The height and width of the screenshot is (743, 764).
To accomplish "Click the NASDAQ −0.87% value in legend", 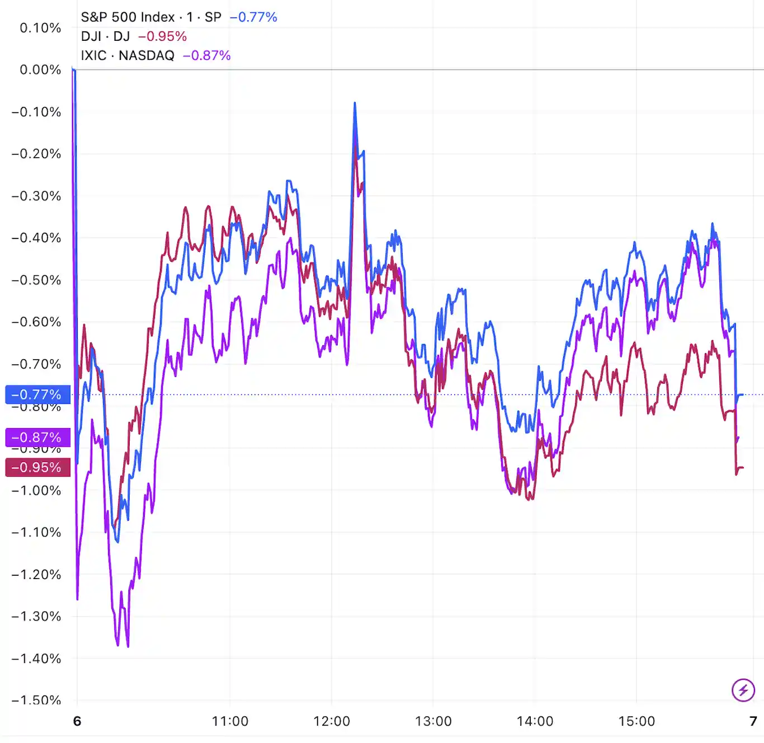I will click(207, 55).
